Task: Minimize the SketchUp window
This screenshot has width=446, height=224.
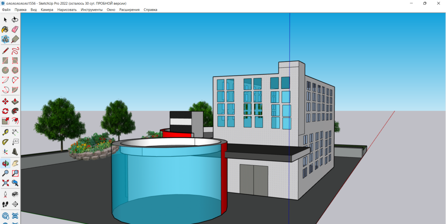Action: click(412, 3)
